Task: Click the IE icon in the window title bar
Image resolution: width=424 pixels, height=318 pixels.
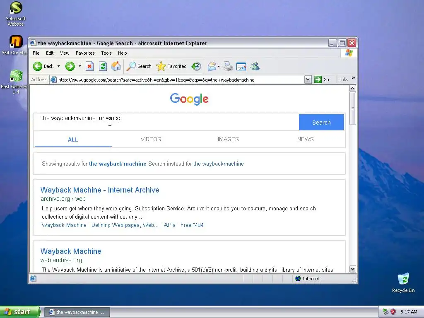Action: pos(33,43)
